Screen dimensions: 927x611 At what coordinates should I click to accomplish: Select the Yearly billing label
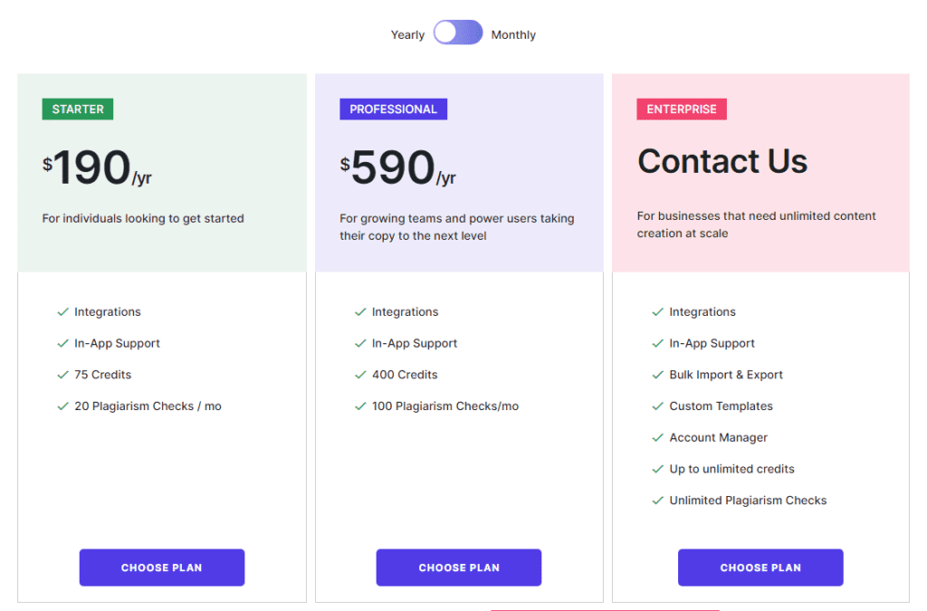point(407,35)
